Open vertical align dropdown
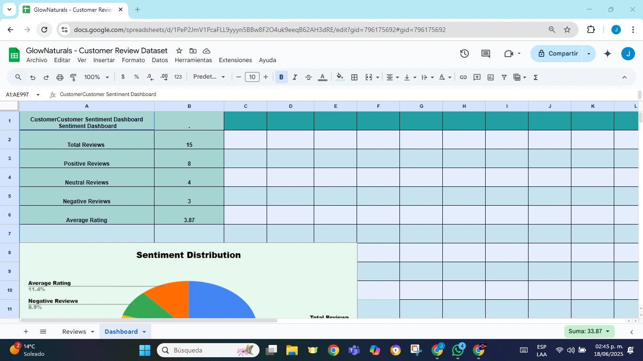 [x=410, y=77]
